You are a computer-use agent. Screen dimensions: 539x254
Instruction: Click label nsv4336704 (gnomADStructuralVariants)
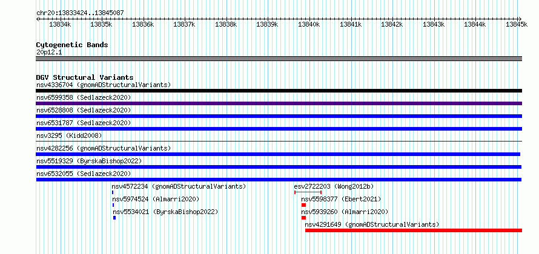point(104,85)
